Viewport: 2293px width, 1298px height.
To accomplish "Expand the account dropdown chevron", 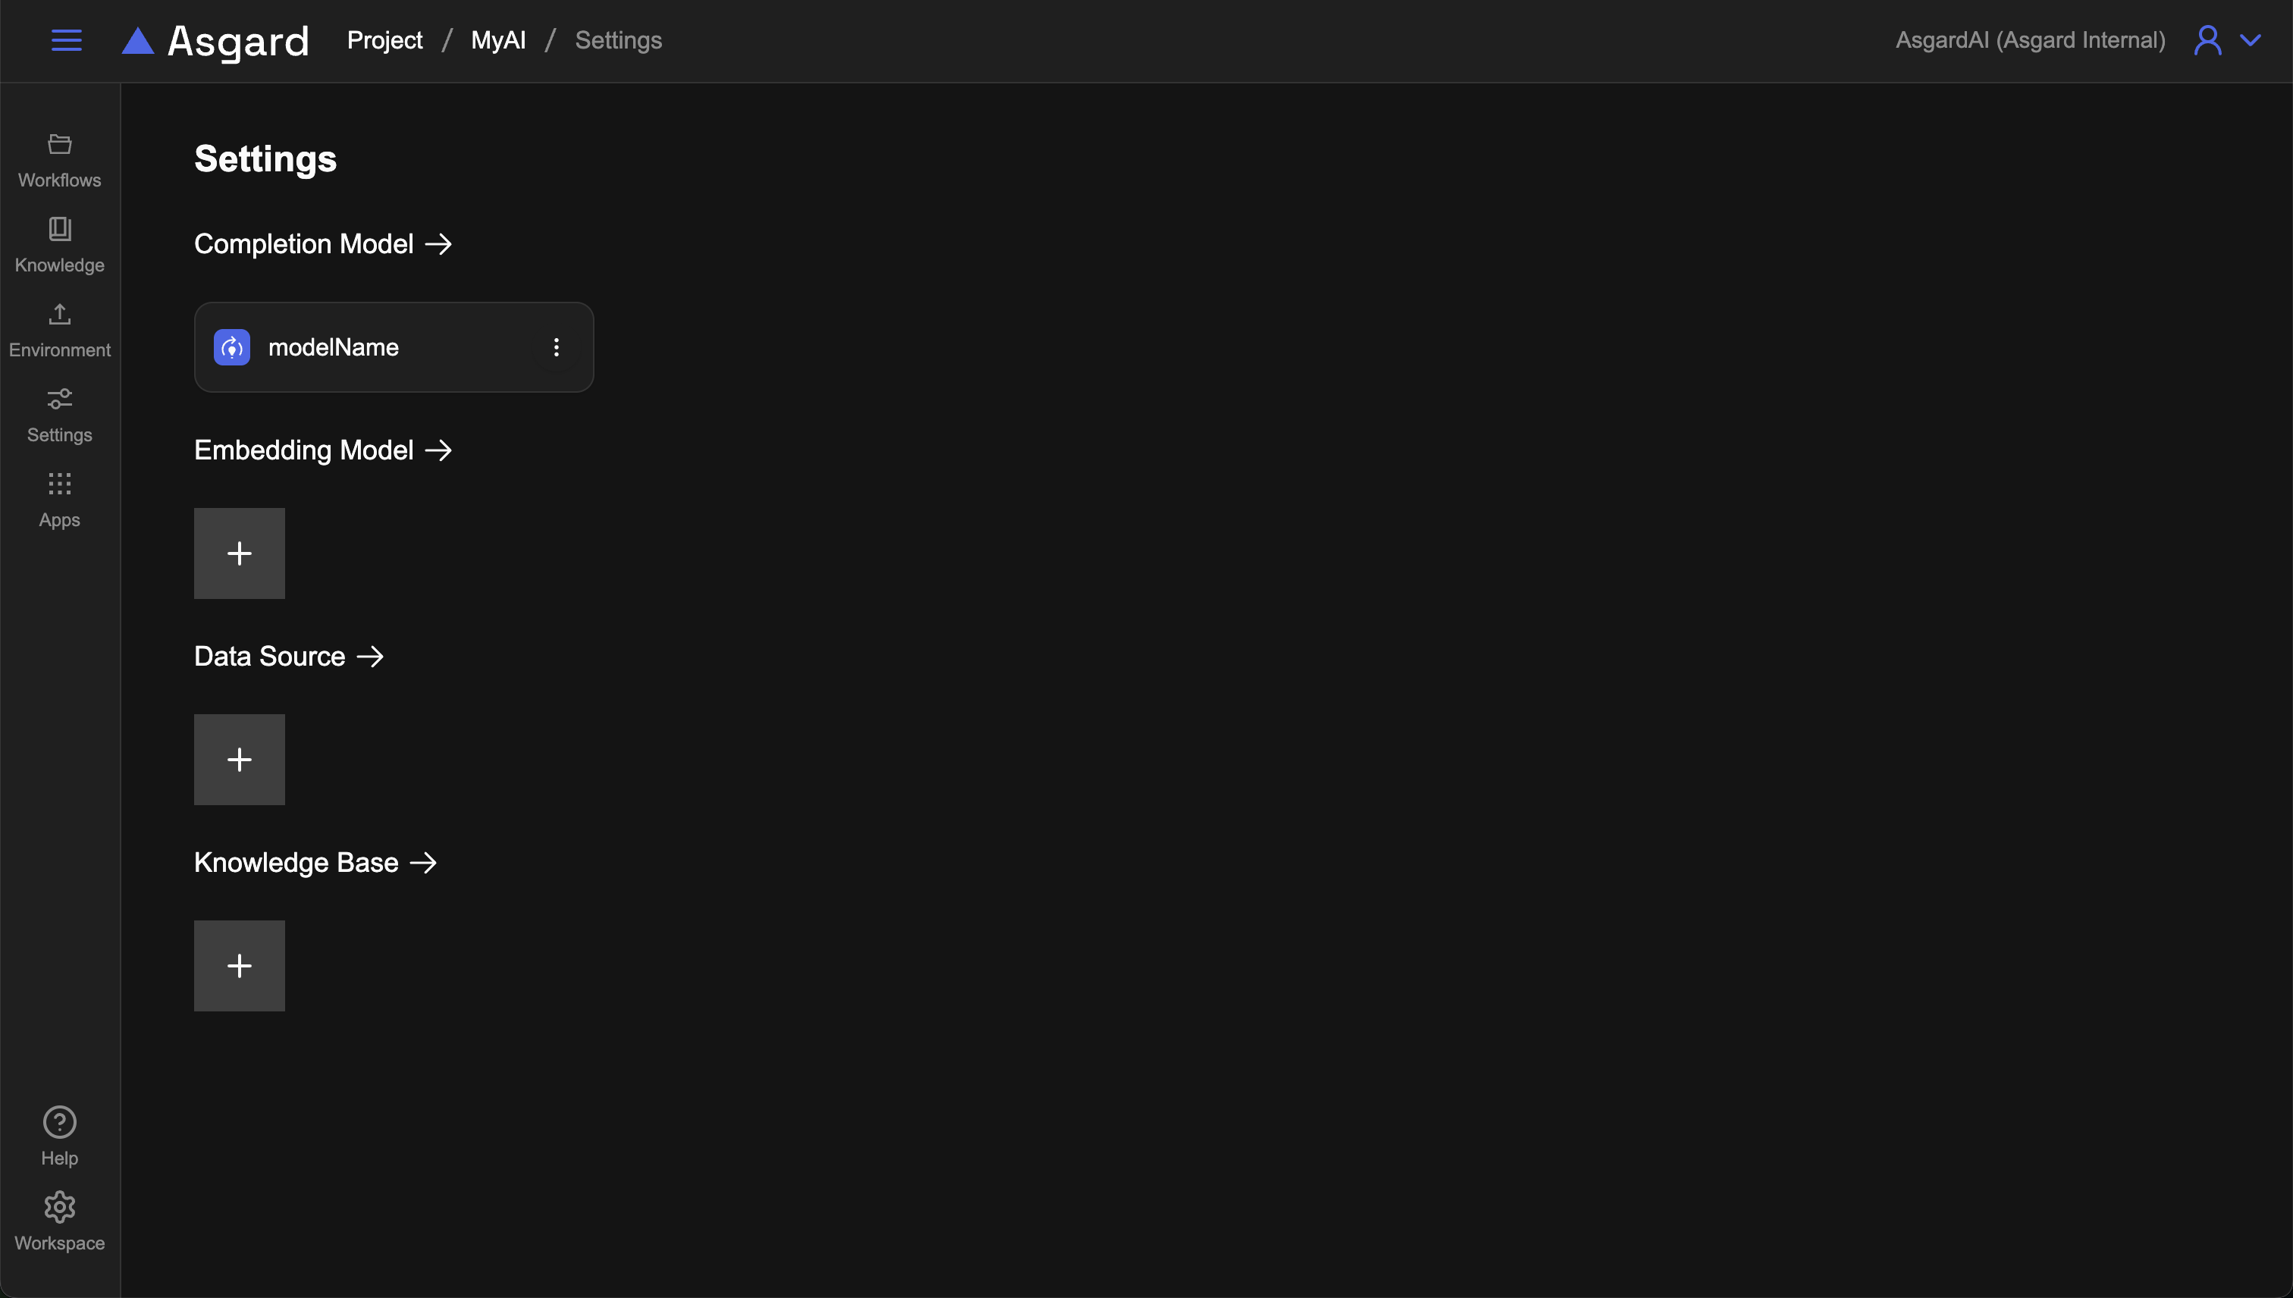I will 2251,40.
